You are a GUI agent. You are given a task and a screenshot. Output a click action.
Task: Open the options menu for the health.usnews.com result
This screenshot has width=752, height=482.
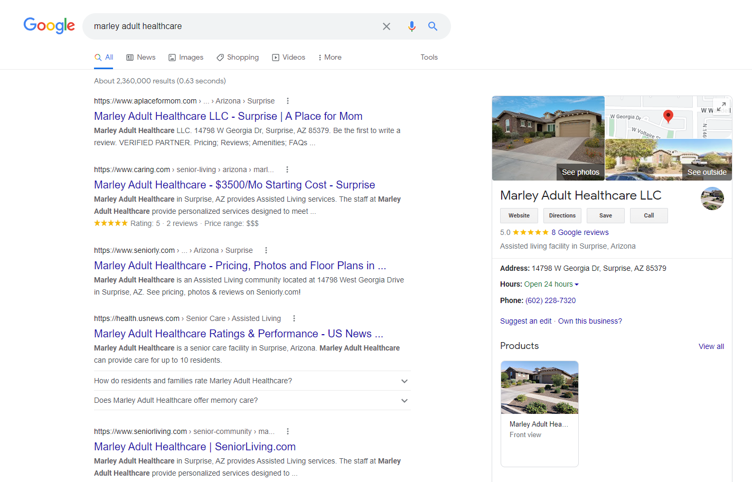(x=294, y=318)
